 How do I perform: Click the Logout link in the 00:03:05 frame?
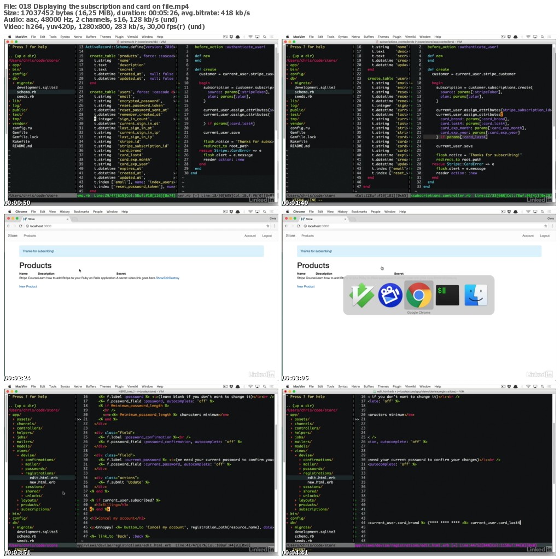(545, 236)
